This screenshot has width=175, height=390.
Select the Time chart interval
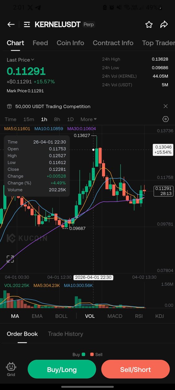tap(10, 119)
